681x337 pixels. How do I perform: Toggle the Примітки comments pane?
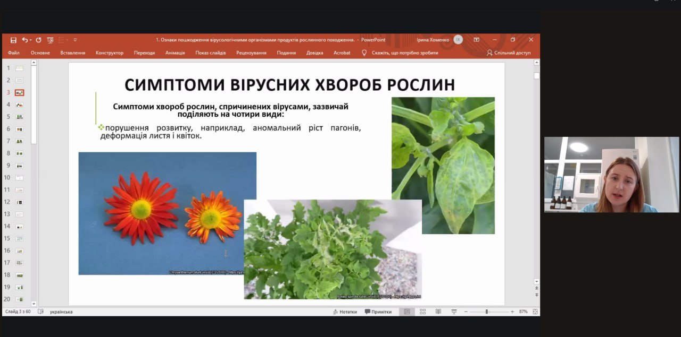[x=378, y=312]
